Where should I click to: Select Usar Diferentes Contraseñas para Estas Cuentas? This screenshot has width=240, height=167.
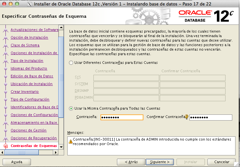(x=71, y=63)
